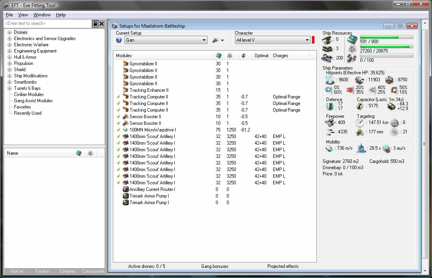Viewport: 432px width, 278px height.
Task: Expand the Turrets & Bays category
Action: click(x=10, y=88)
